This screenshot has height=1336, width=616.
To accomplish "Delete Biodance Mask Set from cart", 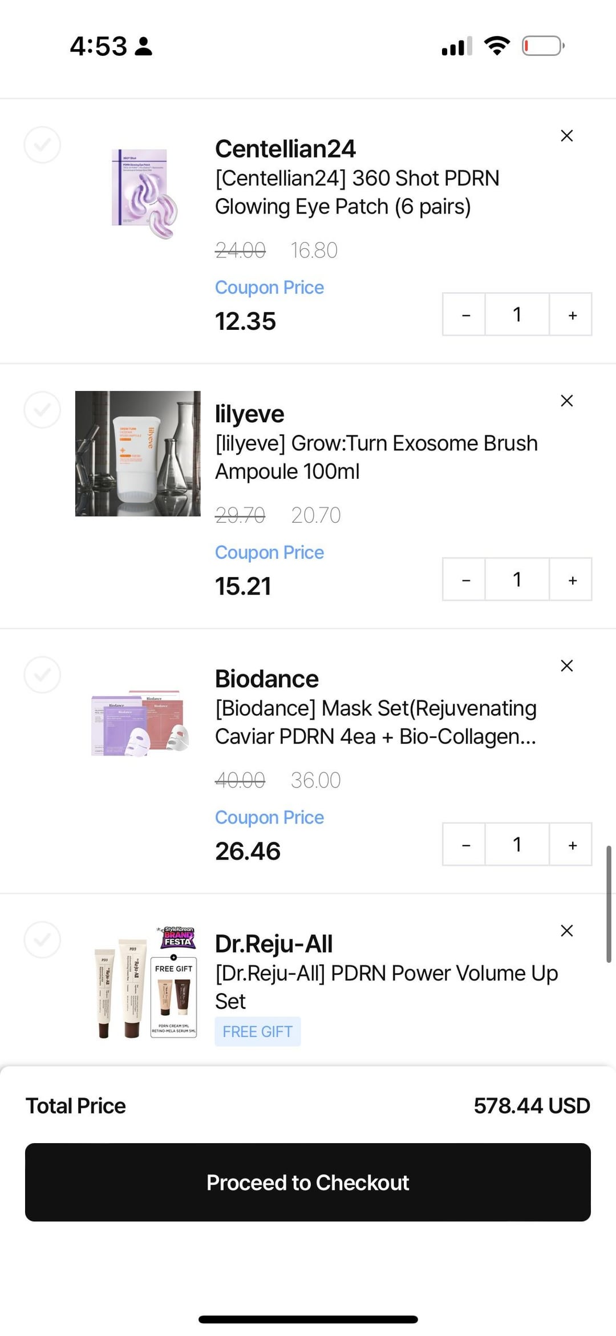I will pyautogui.click(x=566, y=665).
